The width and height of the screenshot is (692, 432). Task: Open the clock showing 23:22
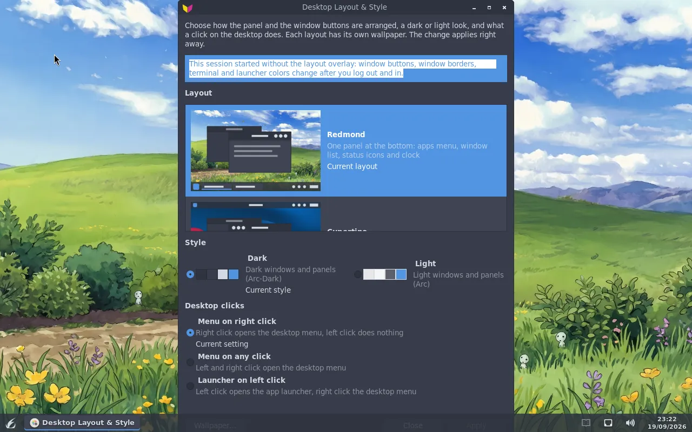pyautogui.click(x=667, y=423)
